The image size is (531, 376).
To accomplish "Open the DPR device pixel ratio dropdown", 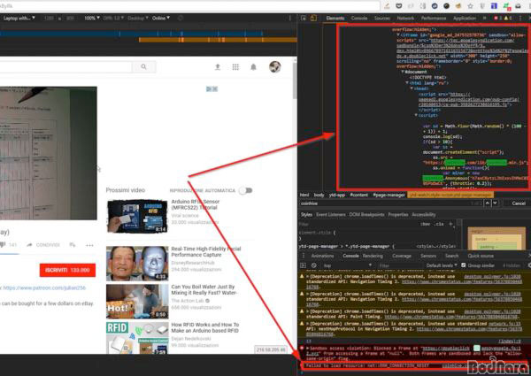I will tap(113, 19).
